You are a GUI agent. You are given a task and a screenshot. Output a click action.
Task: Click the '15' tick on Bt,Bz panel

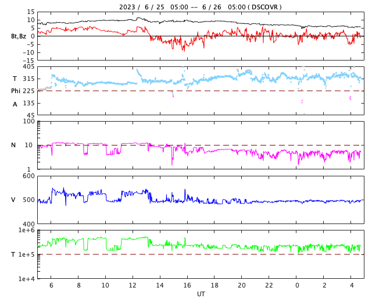pyautogui.click(x=31, y=12)
